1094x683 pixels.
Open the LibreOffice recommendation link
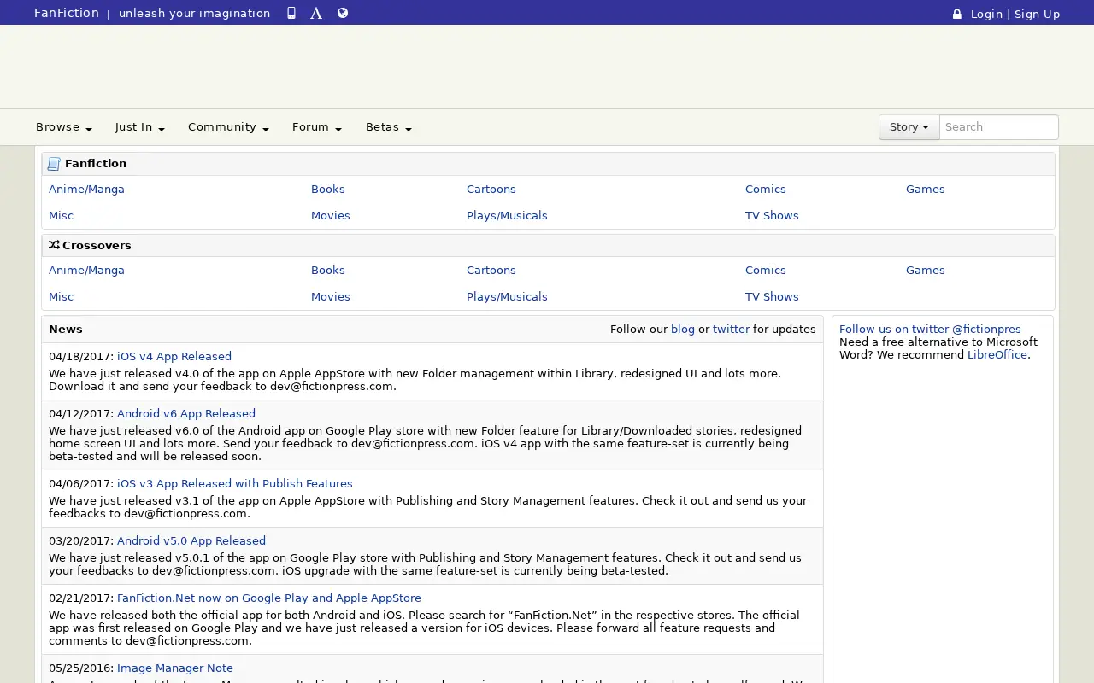997,355
